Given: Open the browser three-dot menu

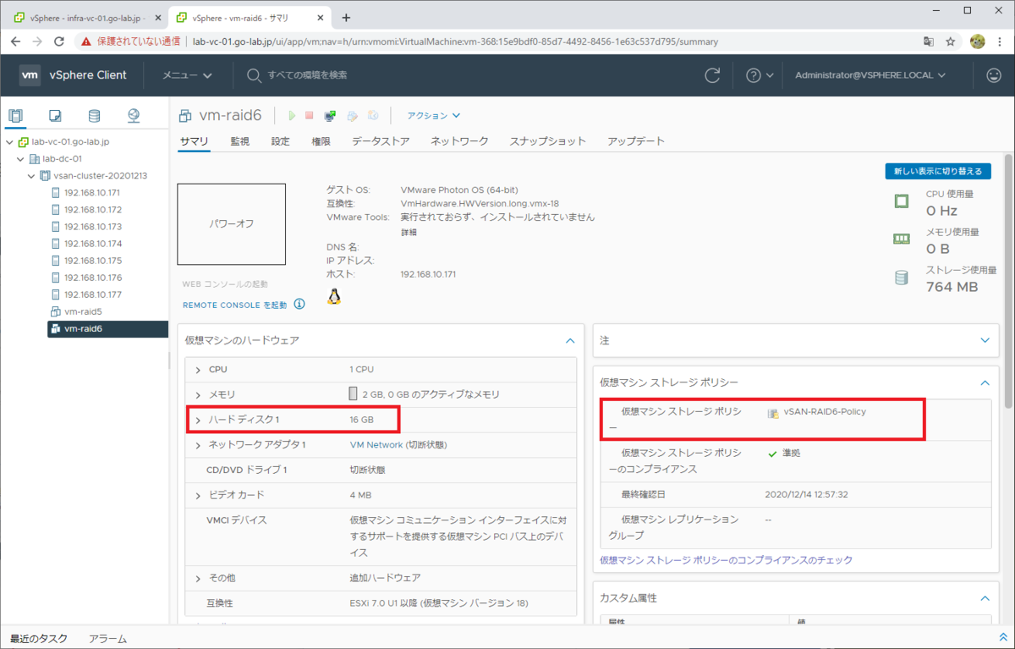Looking at the screenshot, I should (1001, 41).
